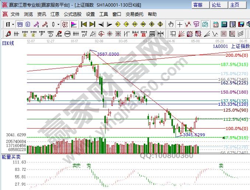This screenshot has width=250, height=190.
Task: Open the 公式选股 menu
Action: (73, 14)
